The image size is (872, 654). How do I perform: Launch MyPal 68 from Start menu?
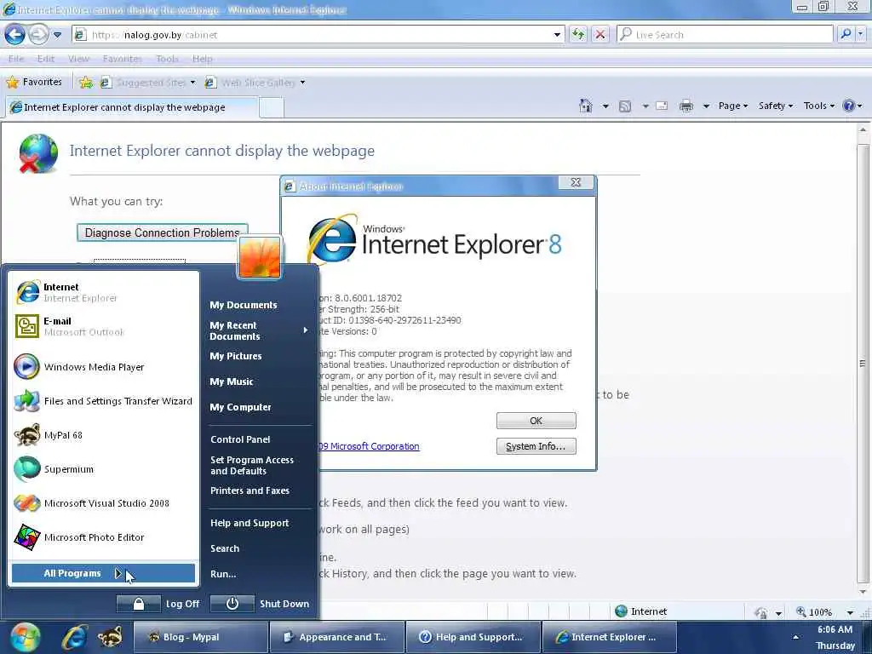click(x=104, y=435)
